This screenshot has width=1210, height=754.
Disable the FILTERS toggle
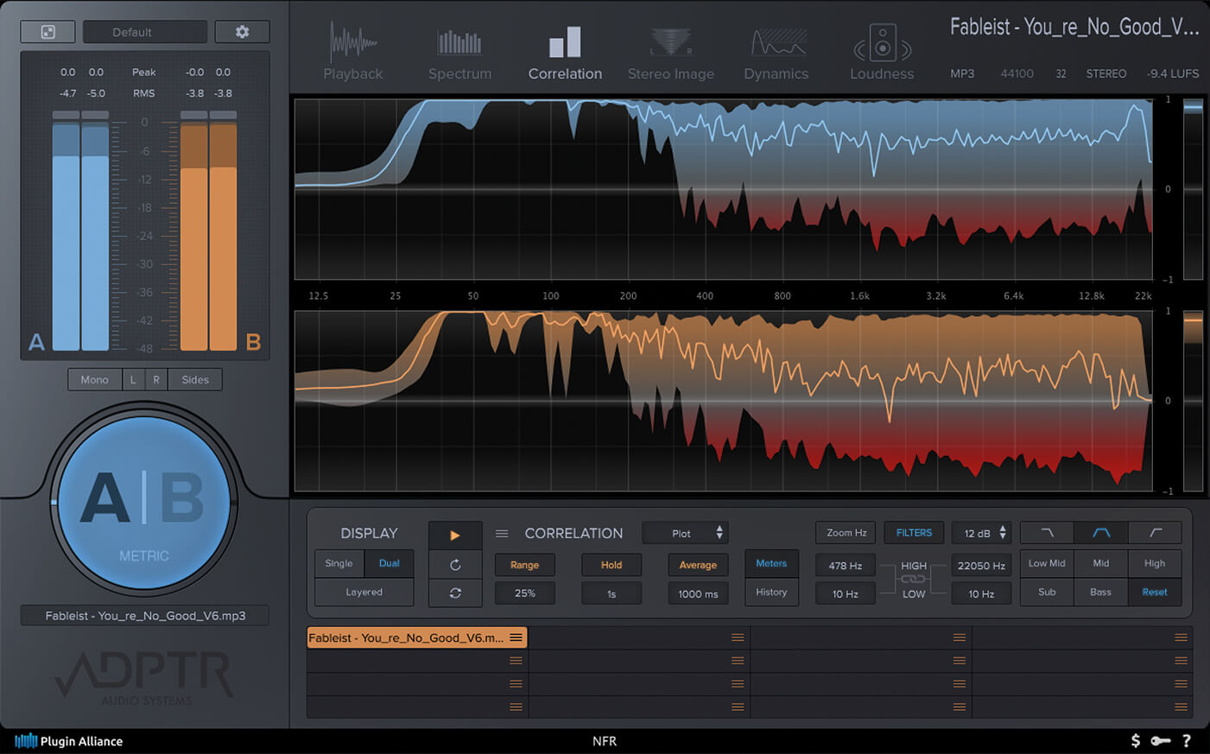[914, 532]
